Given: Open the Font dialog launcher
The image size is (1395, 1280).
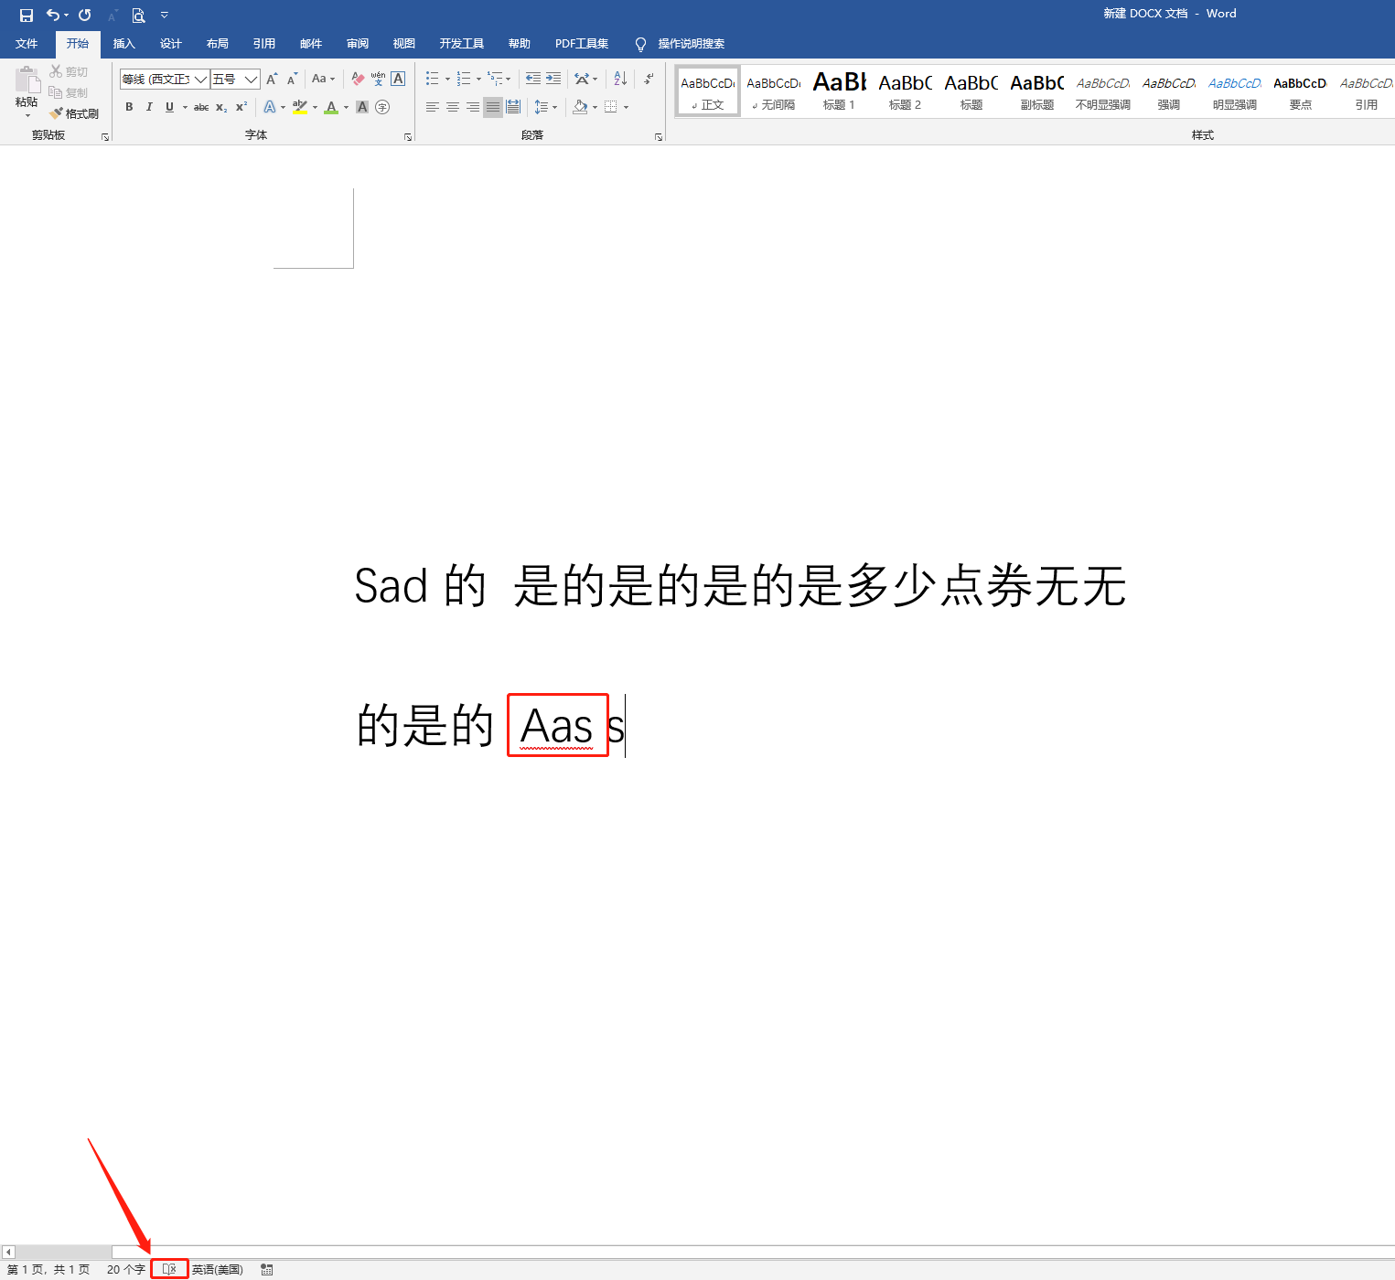Looking at the screenshot, I should tap(408, 137).
